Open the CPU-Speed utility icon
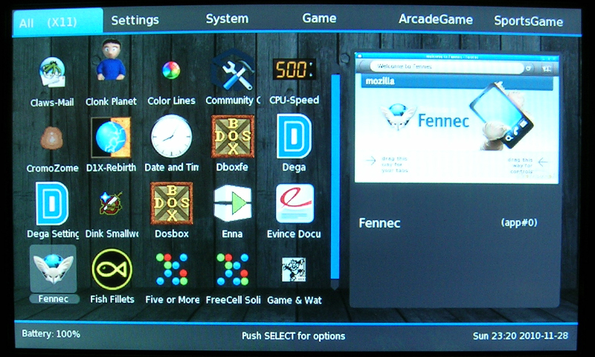The width and height of the screenshot is (595, 357). point(293,71)
